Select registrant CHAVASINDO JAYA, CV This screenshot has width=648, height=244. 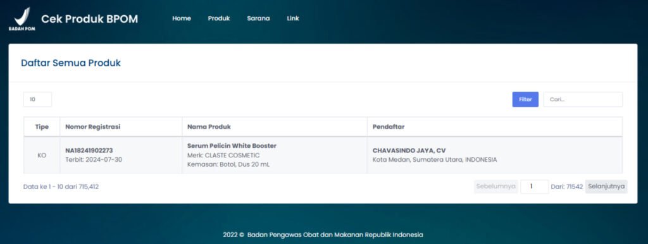pos(409,150)
